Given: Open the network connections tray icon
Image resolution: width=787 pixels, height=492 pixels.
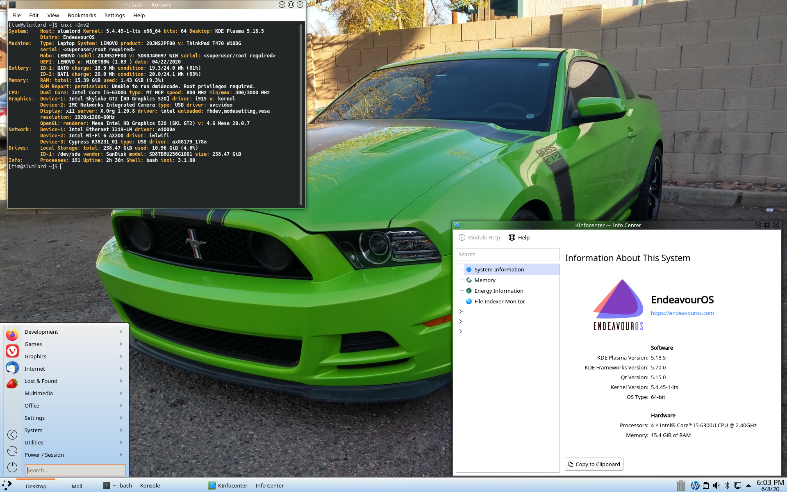Looking at the screenshot, I should [x=738, y=485].
